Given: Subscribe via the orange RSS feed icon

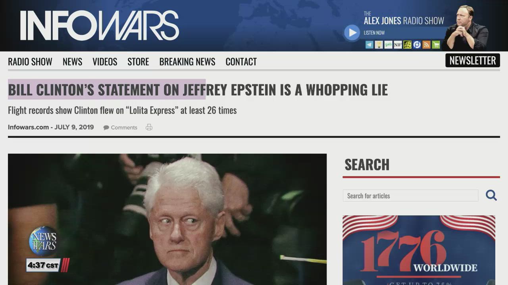Looking at the screenshot, I should 427,45.
